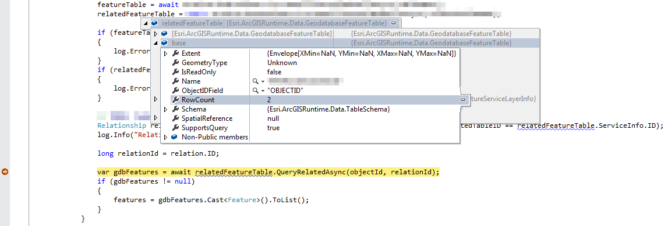Viewport: 668px width, 226px height.
Task: Select the base row name
Action: (179, 43)
